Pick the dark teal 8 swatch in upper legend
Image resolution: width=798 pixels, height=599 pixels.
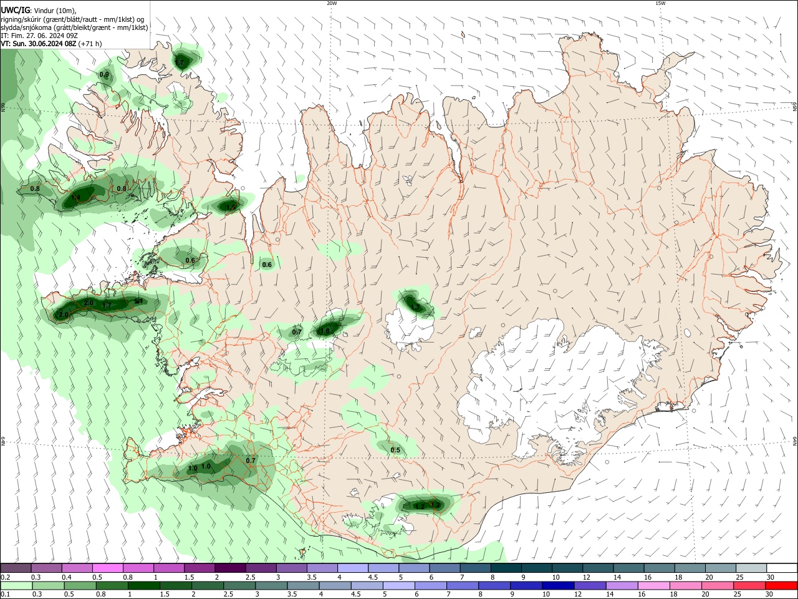click(x=506, y=568)
